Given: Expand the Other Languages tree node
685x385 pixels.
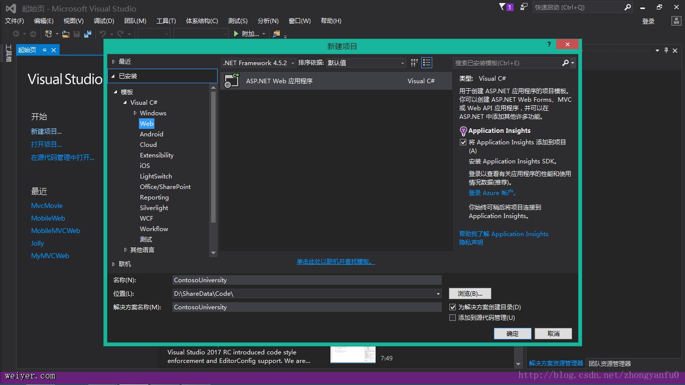Looking at the screenshot, I should pyautogui.click(x=125, y=250).
